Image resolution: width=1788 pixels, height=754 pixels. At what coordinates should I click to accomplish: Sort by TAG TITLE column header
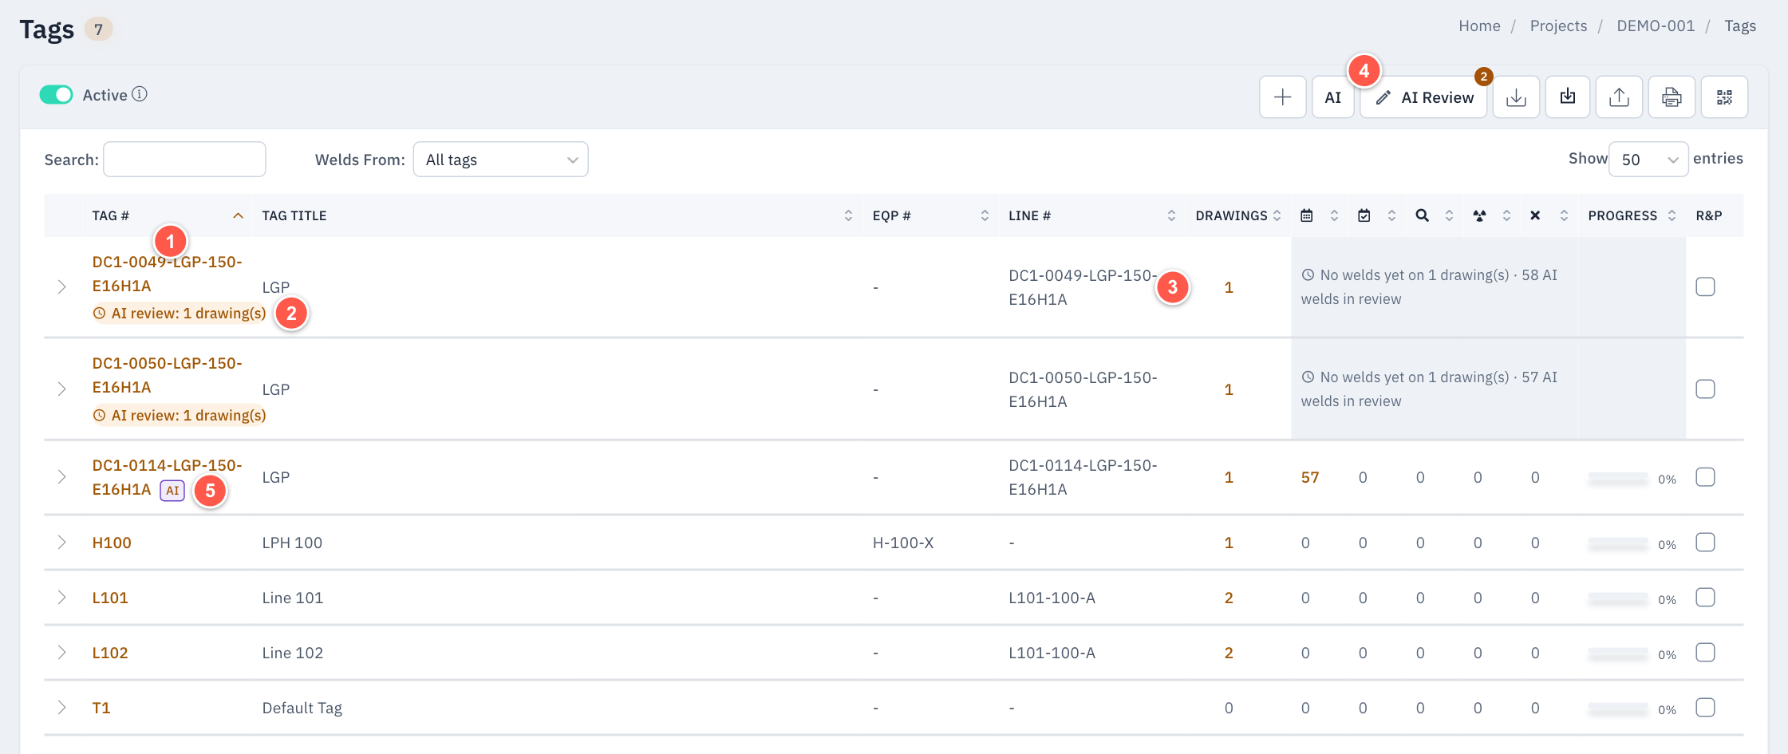(557, 215)
